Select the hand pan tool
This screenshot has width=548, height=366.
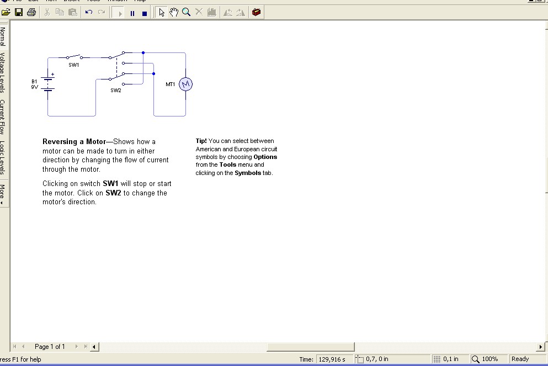coord(174,13)
